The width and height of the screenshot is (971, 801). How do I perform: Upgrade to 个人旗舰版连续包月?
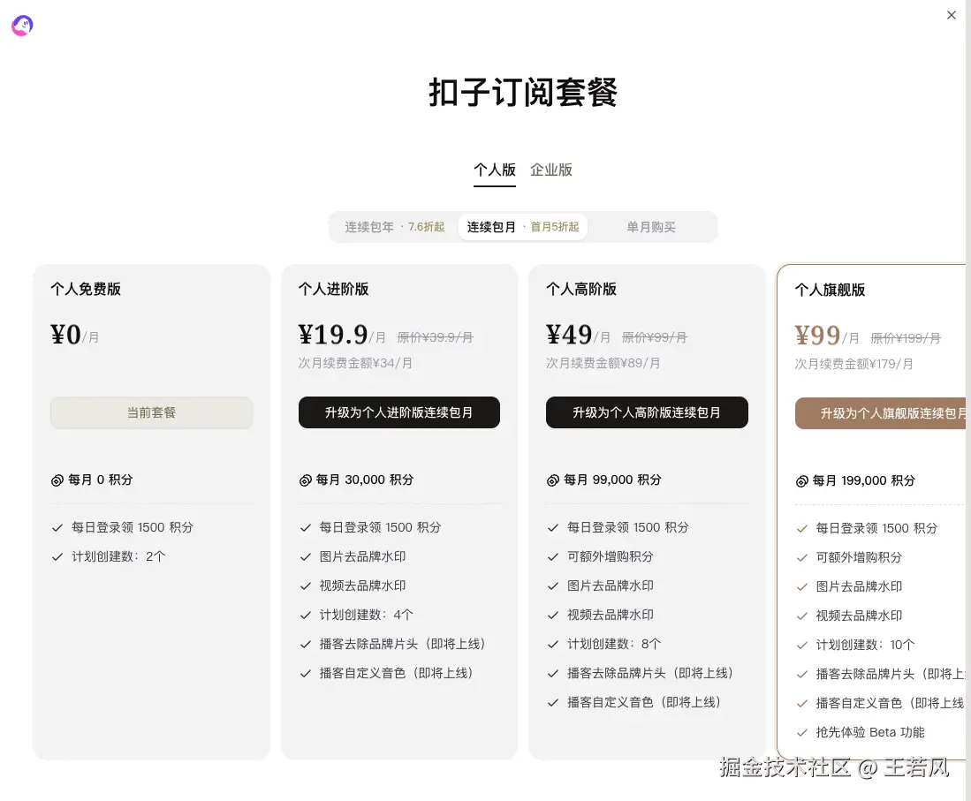click(x=881, y=413)
